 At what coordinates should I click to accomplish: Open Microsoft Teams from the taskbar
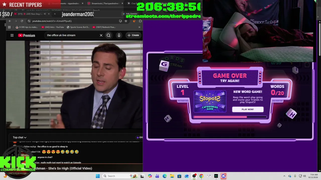157,176
